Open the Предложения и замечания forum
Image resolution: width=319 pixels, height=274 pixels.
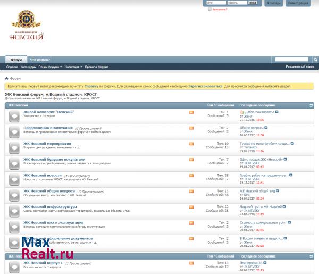(x=48, y=128)
